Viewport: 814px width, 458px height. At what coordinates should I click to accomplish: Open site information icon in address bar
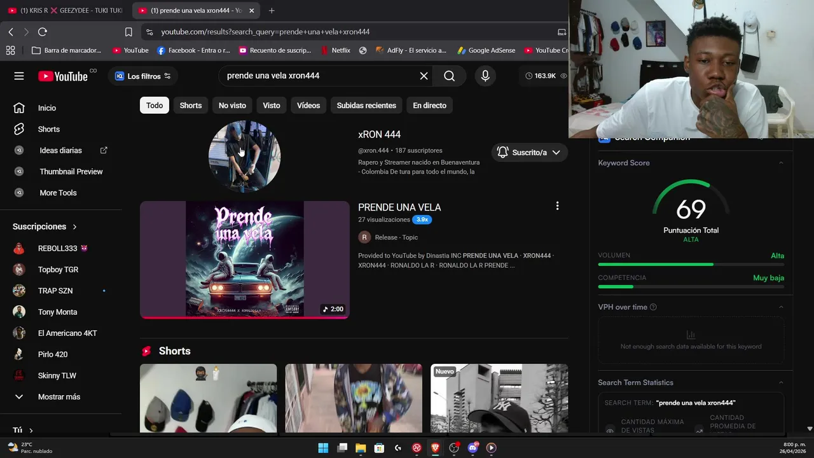click(x=149, y=32)
